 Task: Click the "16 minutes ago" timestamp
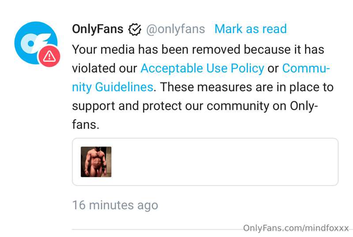point(115,205)
